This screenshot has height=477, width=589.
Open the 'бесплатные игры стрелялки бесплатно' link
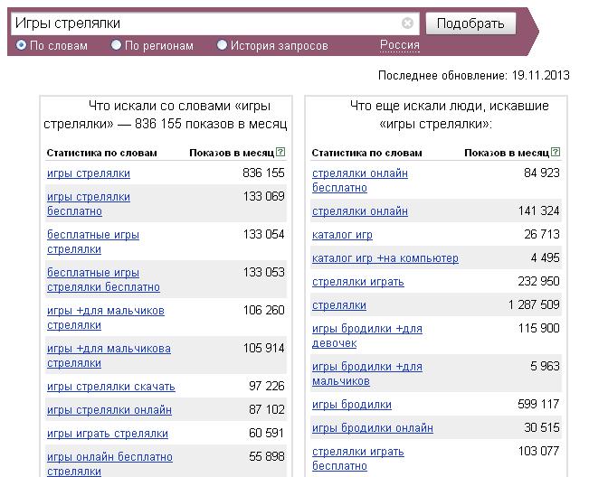click(x=103, y=280)
